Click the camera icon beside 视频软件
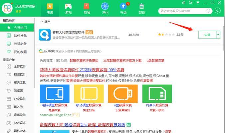Viewport: 225px width, 133px height. point(9,74)
